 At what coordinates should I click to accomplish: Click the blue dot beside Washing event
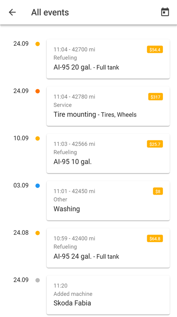coord(38,186)
